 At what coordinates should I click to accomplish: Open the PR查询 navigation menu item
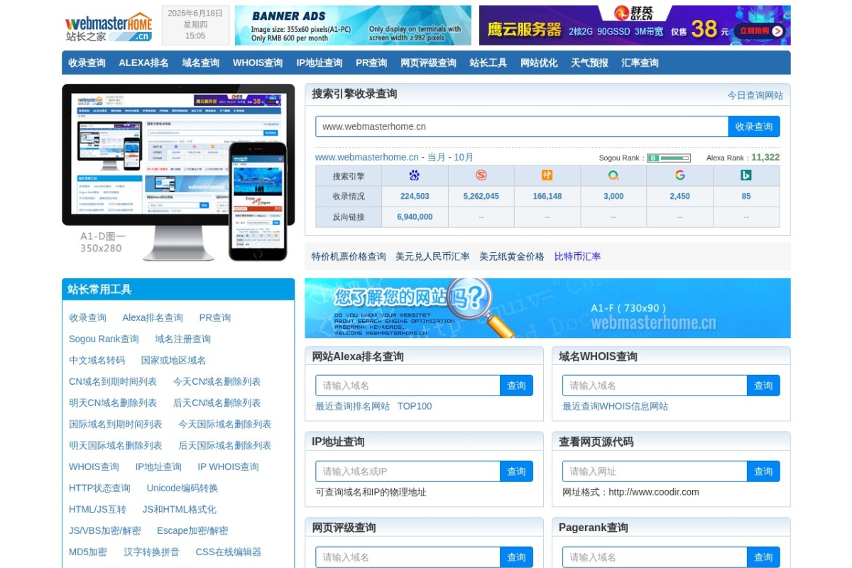[x=371, y=62]
